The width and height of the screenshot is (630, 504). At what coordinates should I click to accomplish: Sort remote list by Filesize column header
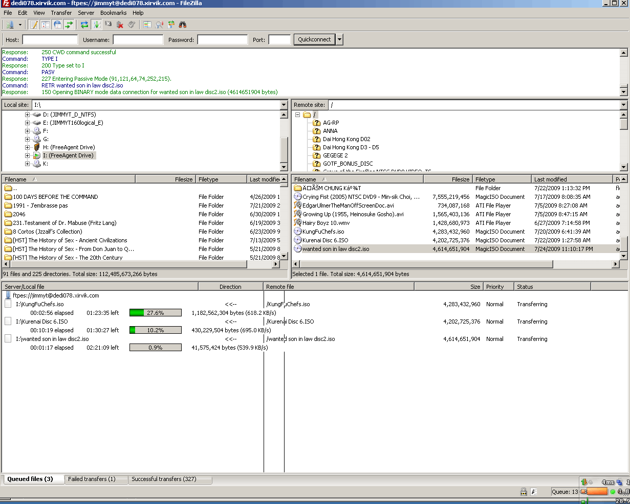(x=447, y=179)
